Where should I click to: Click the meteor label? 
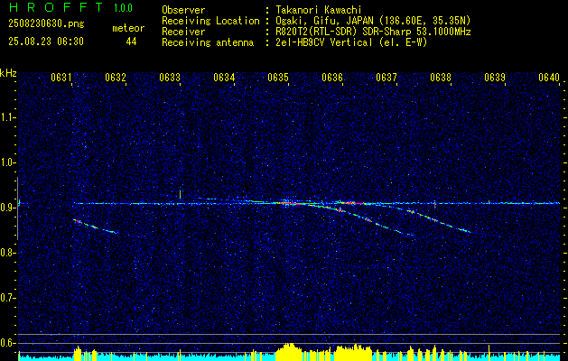tap(128, 28)
